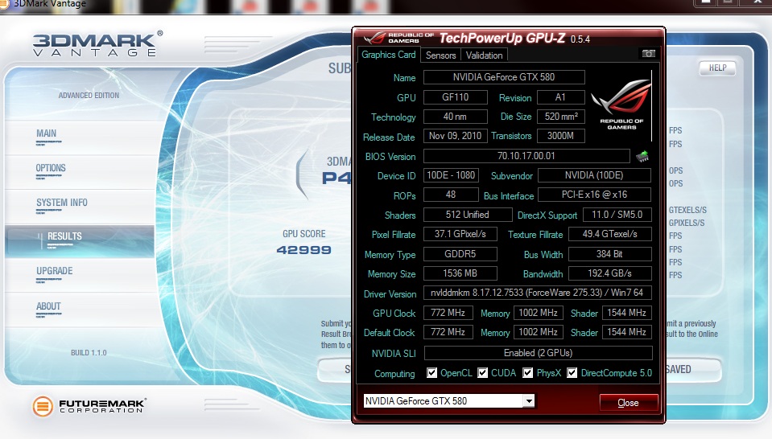This screenshot has height=439, width=772.
Task: Click the Name field NVIDIA GeForce GTX 580
Action: [x=504, y=77]
